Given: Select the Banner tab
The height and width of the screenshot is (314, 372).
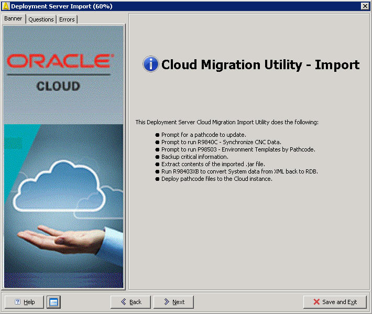Looking at the screenshot, I should tap(13, 18).
